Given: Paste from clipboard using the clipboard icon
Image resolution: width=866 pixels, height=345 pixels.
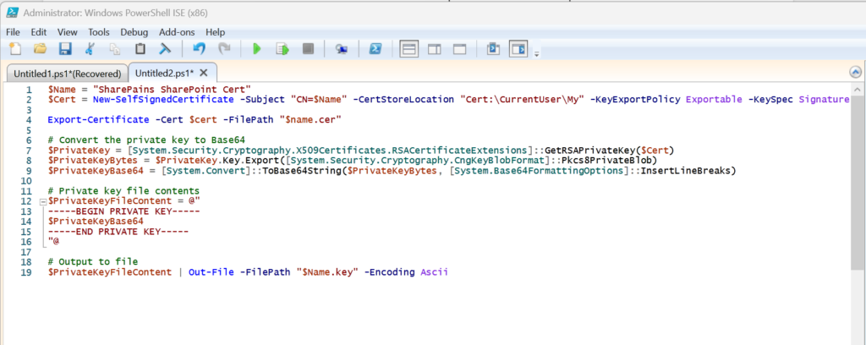Looking at the screenshot, I should tap(140, 49).
